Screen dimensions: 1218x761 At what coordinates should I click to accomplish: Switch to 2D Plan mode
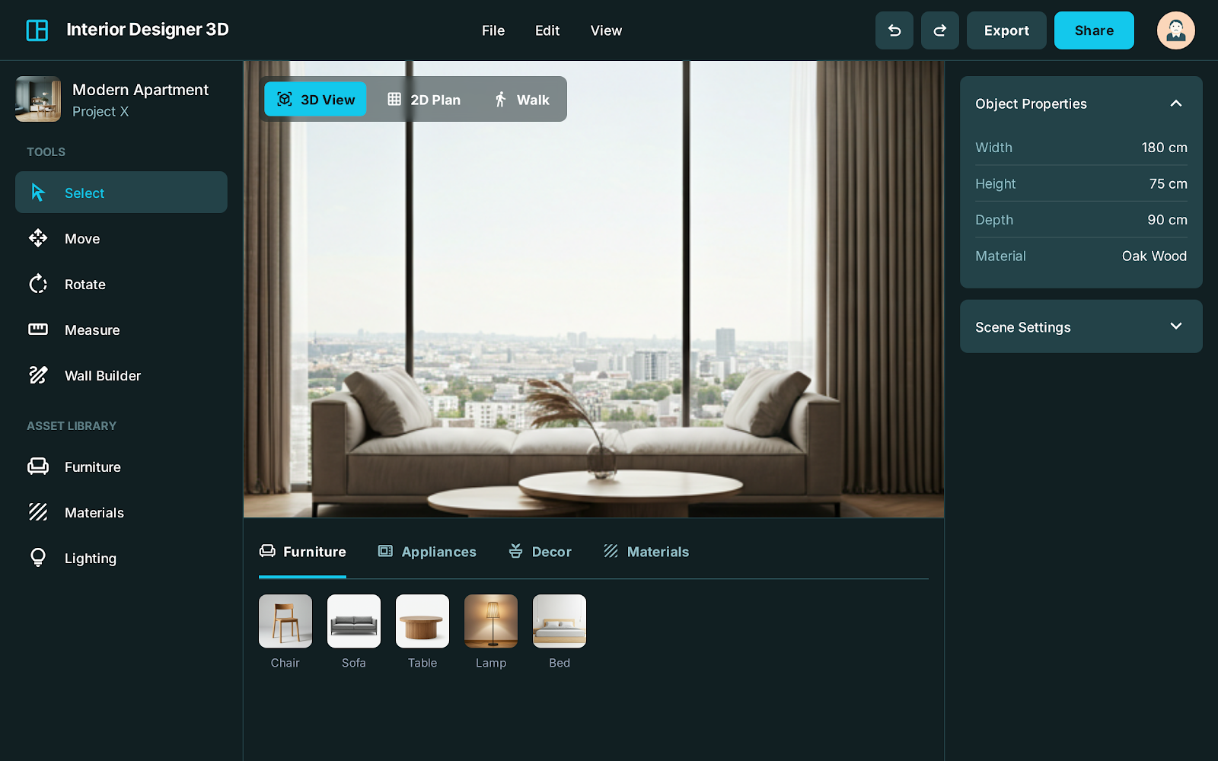[424, 99]
